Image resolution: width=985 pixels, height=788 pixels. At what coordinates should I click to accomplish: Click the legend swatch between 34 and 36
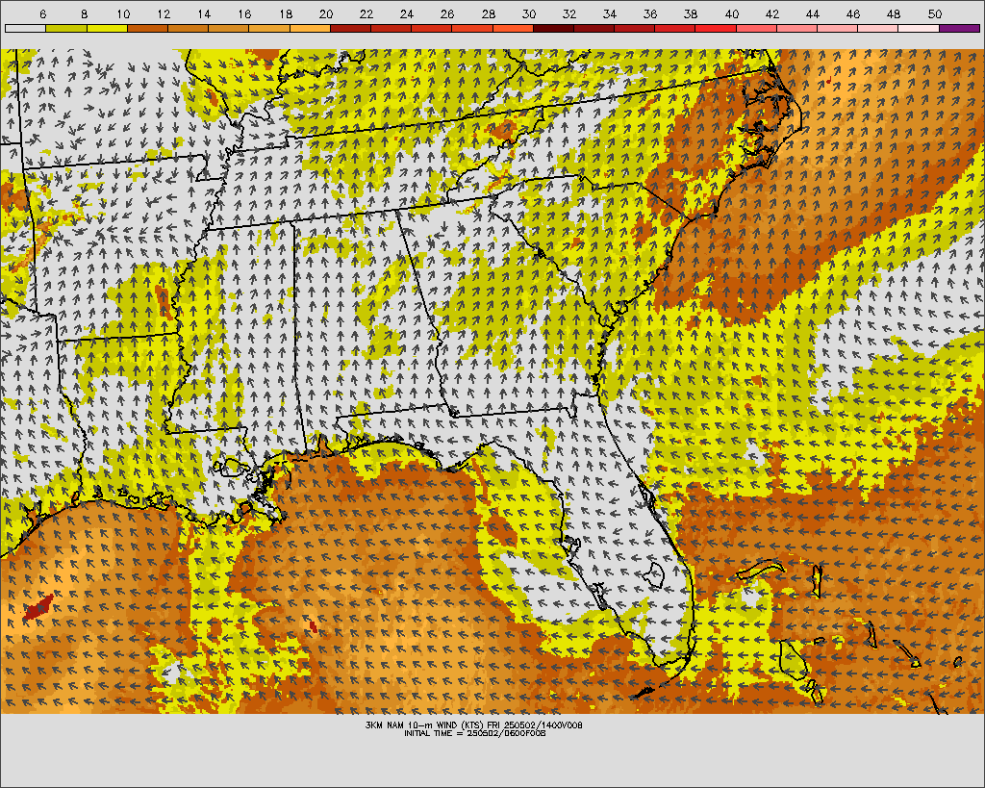[x=635, y=28]
